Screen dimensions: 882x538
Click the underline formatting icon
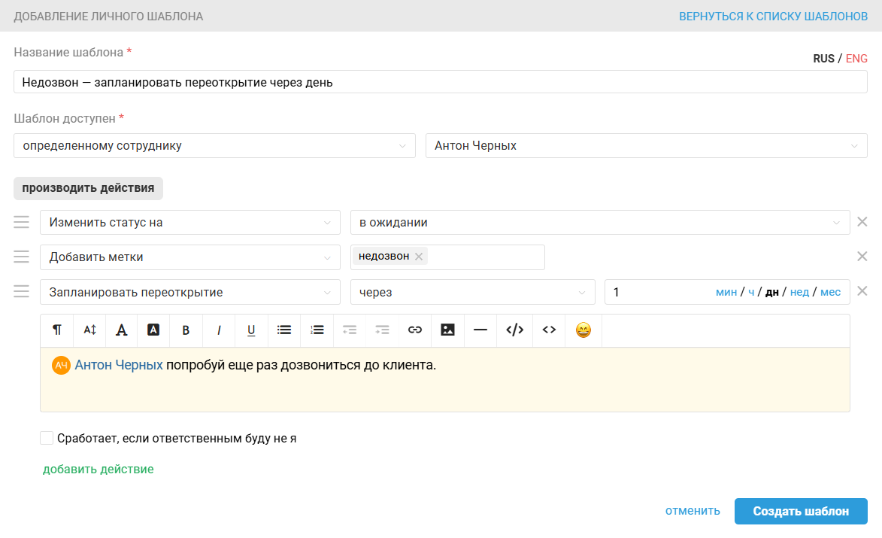251,330
